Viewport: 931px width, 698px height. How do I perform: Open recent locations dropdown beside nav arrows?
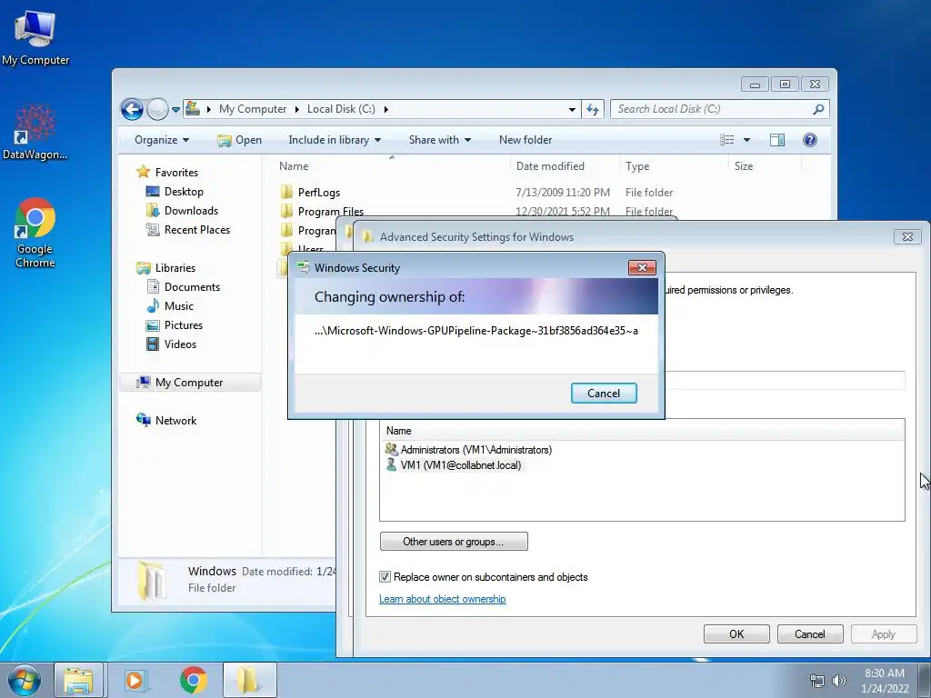(x=175, y=109)
